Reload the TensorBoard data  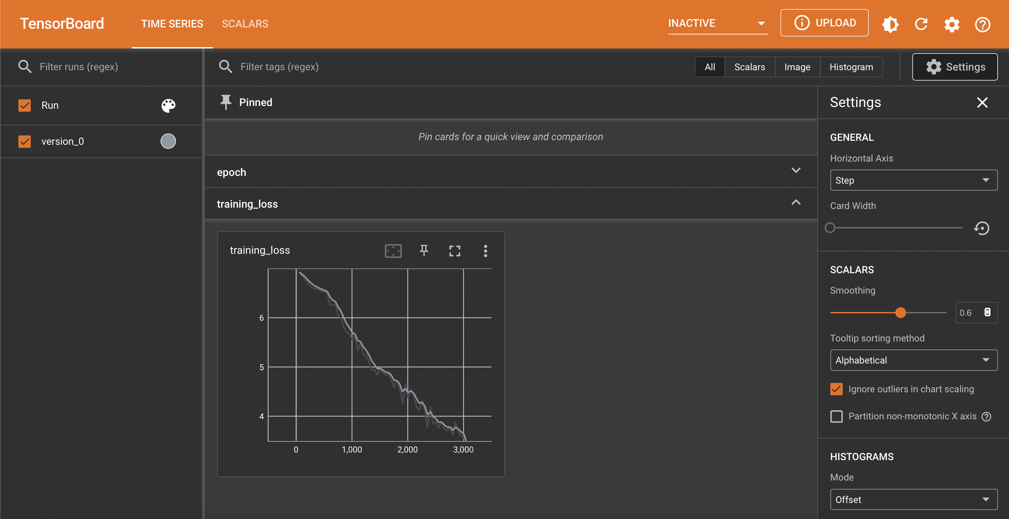click(x=921, y=24)
